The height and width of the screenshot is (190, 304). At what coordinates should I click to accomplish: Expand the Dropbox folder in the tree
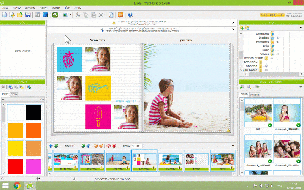[277, 38]
